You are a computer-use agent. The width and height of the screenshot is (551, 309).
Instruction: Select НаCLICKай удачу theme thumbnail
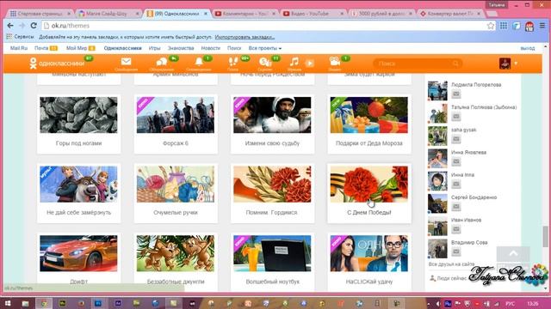[369, 253]
